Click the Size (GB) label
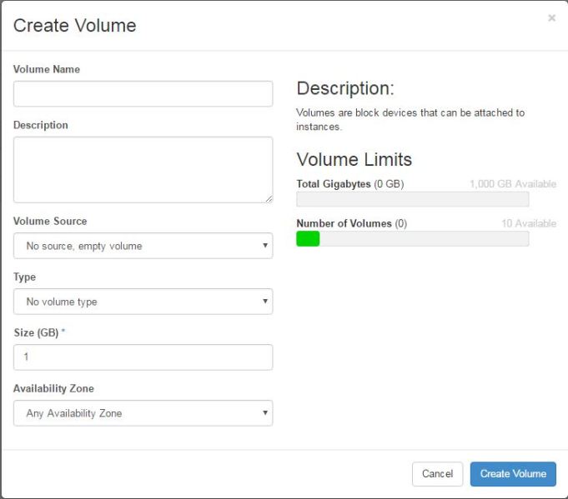The width and height of the screenshot is (568, 499). [x=36, y=332]
